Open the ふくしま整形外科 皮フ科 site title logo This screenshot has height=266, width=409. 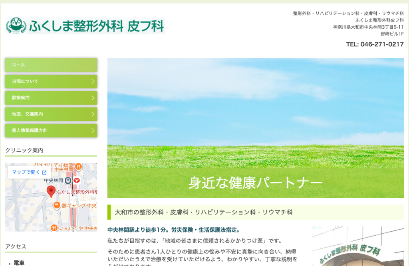tap(85, 26)
